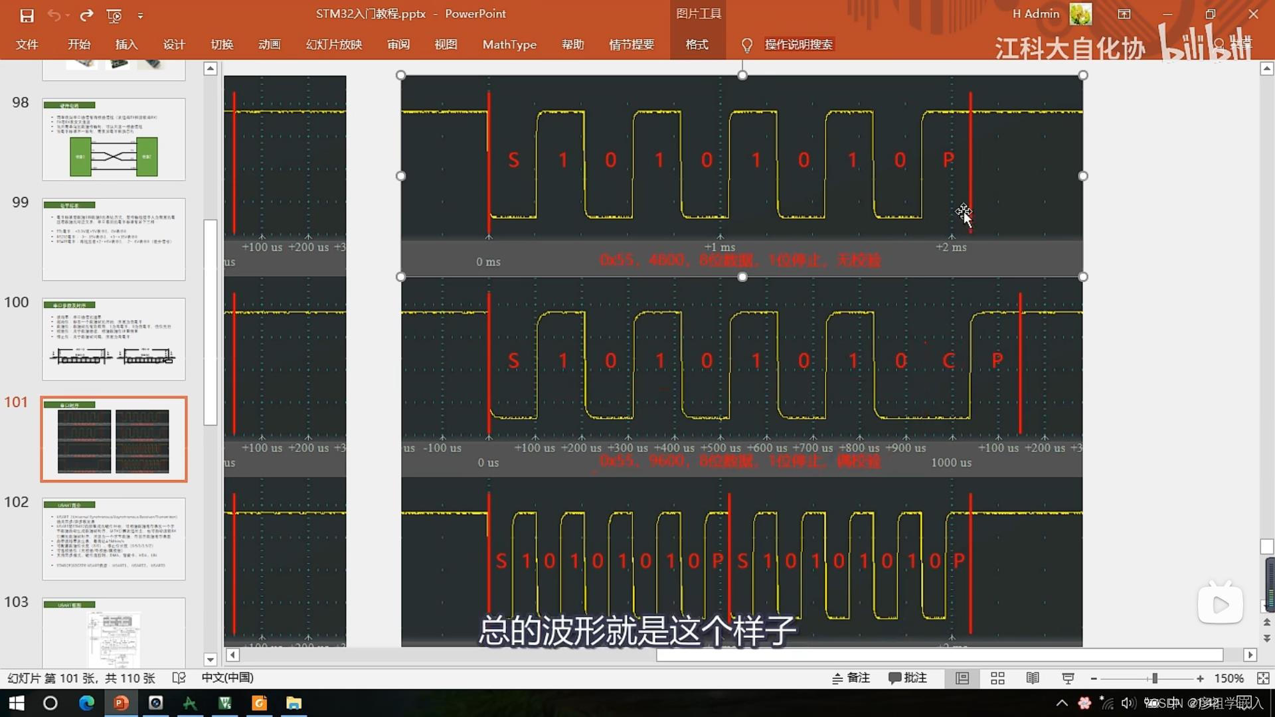Open the 插入 (Insert) ribbon tab

point(126,44)
